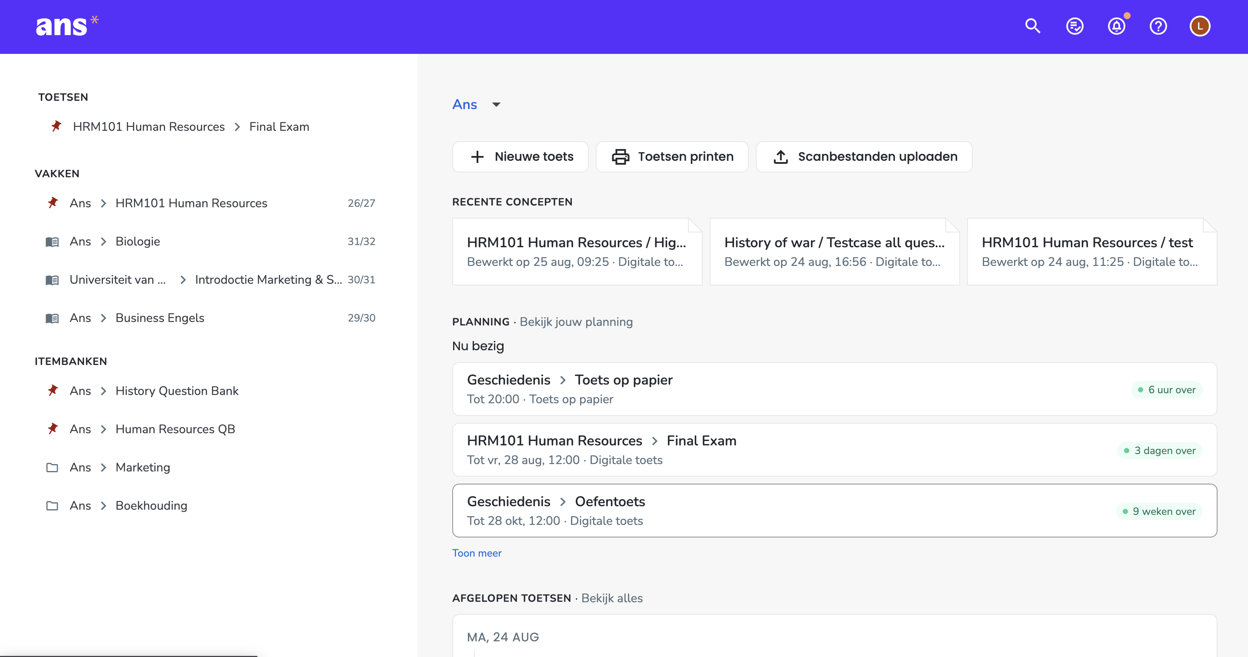Screen dimensions: 1248x657
Task: Open the search magnifier icon
Action: point(1033,26)
